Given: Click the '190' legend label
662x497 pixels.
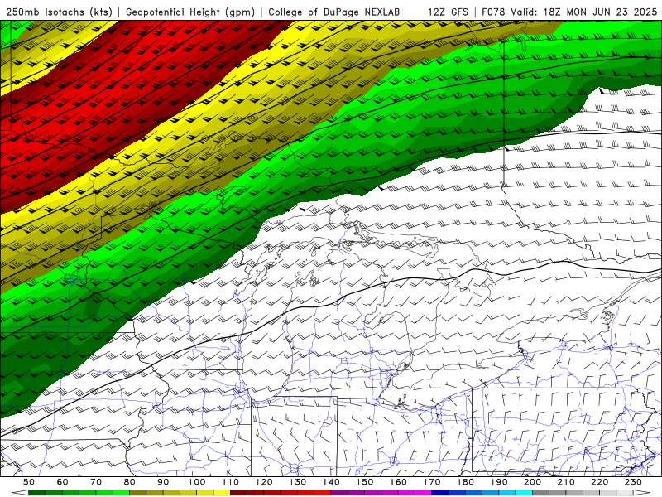Looking at the screenshot, I should tap(499, 482).
